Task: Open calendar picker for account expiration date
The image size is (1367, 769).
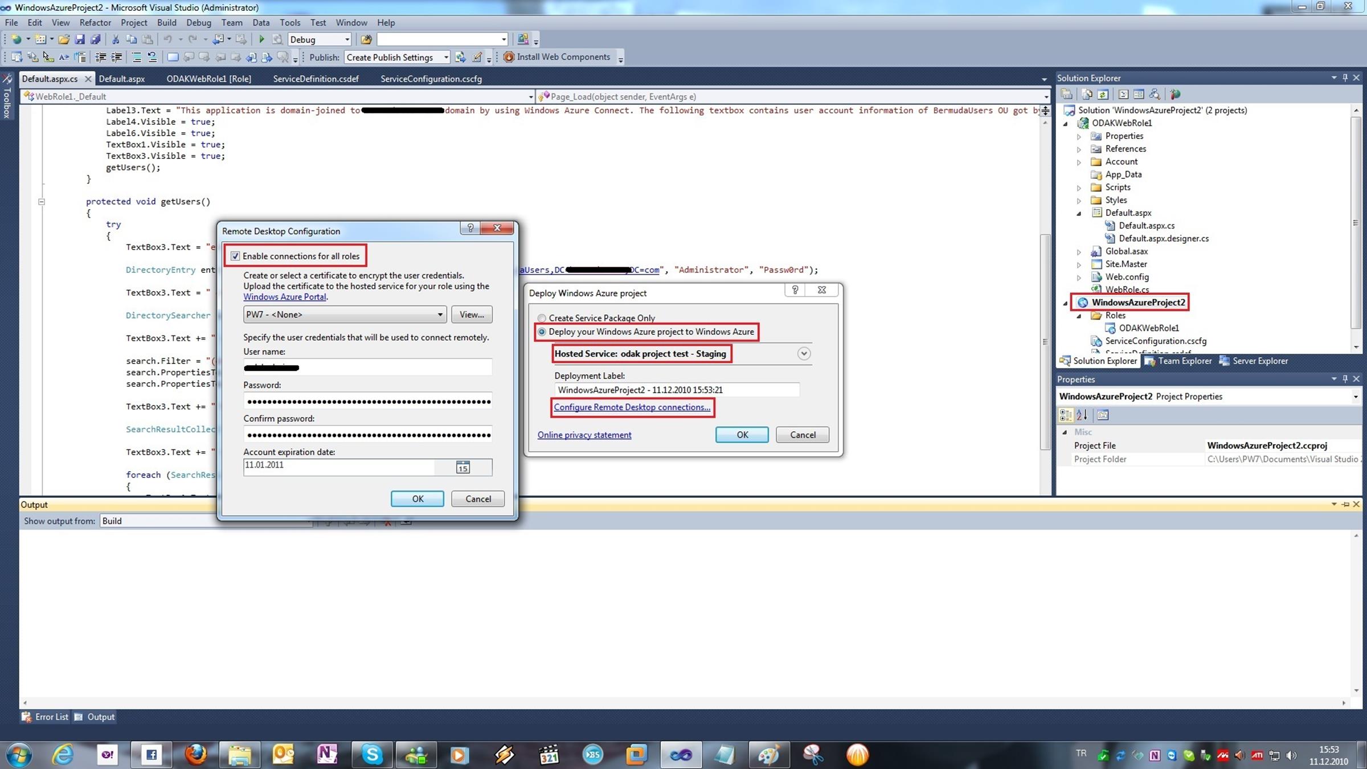Action: click(x=463, y=468)
